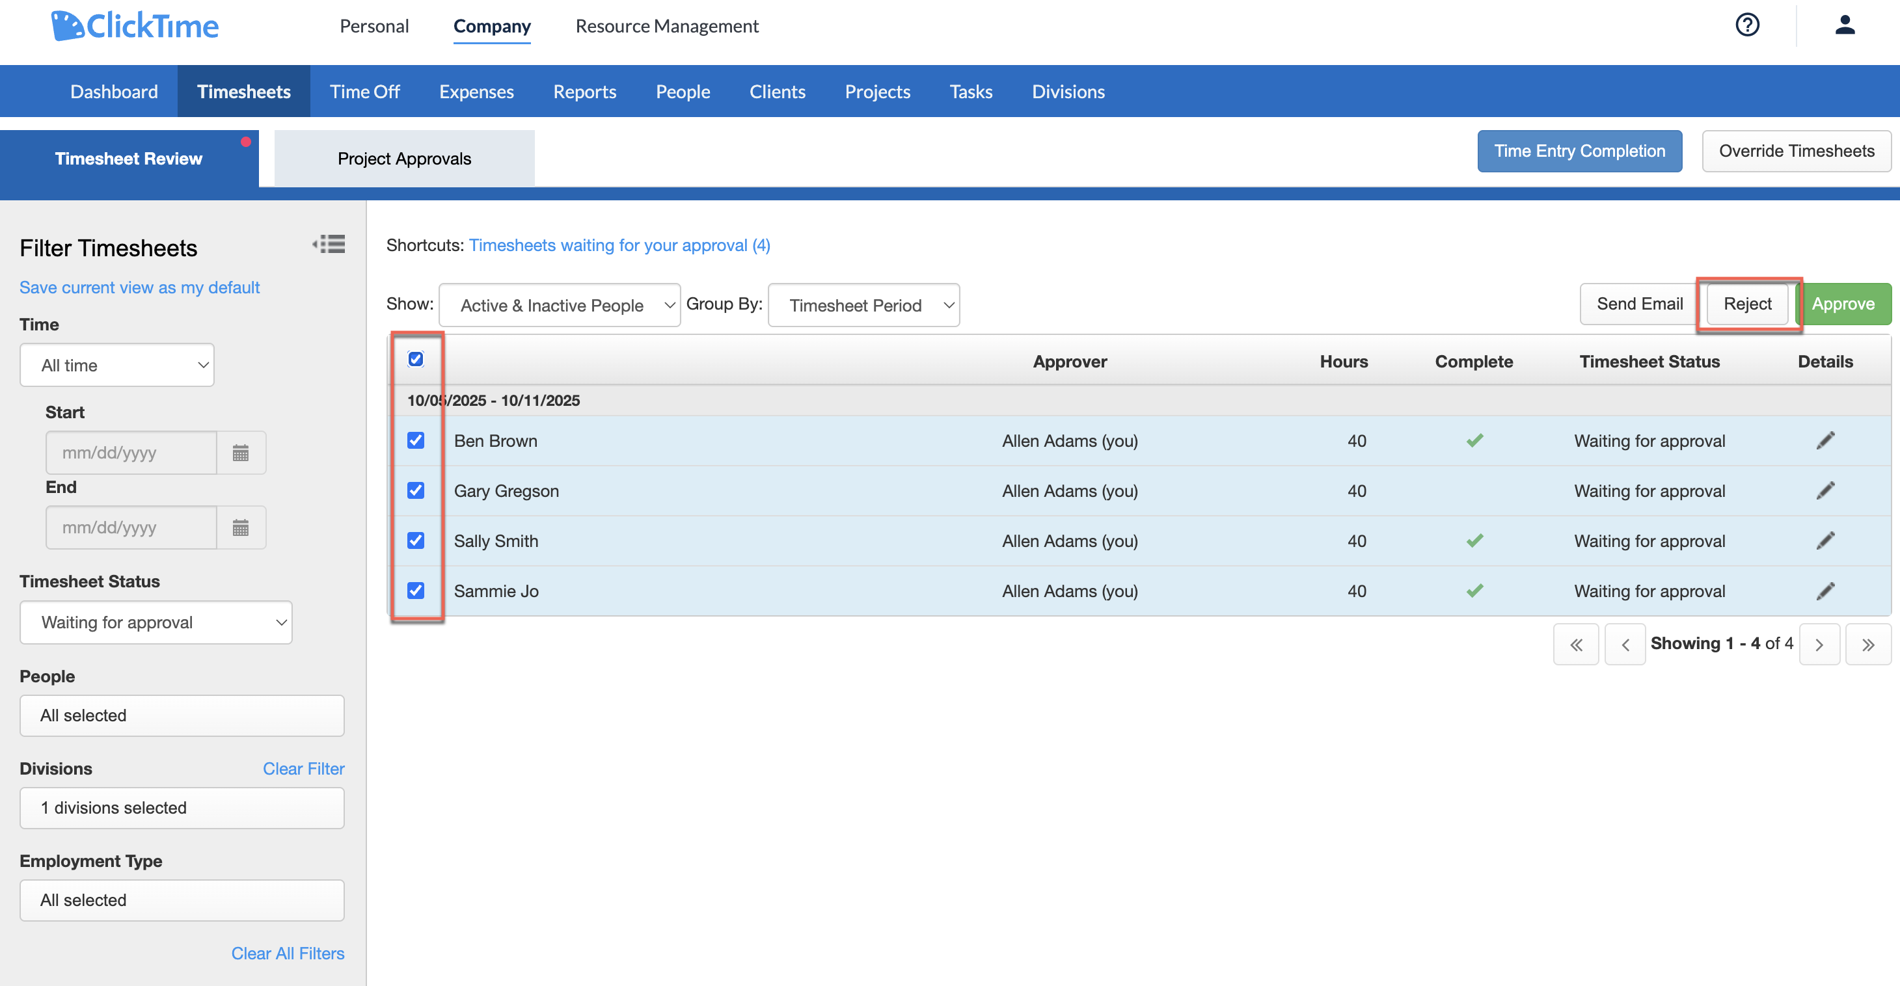The image size is (1900, 986).
Task: Click the ClickTime logo
Action: (135, 26)
